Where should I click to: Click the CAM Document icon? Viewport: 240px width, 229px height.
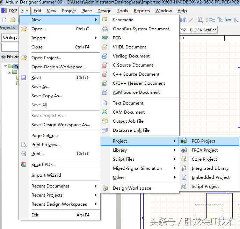tap(105, 112)
